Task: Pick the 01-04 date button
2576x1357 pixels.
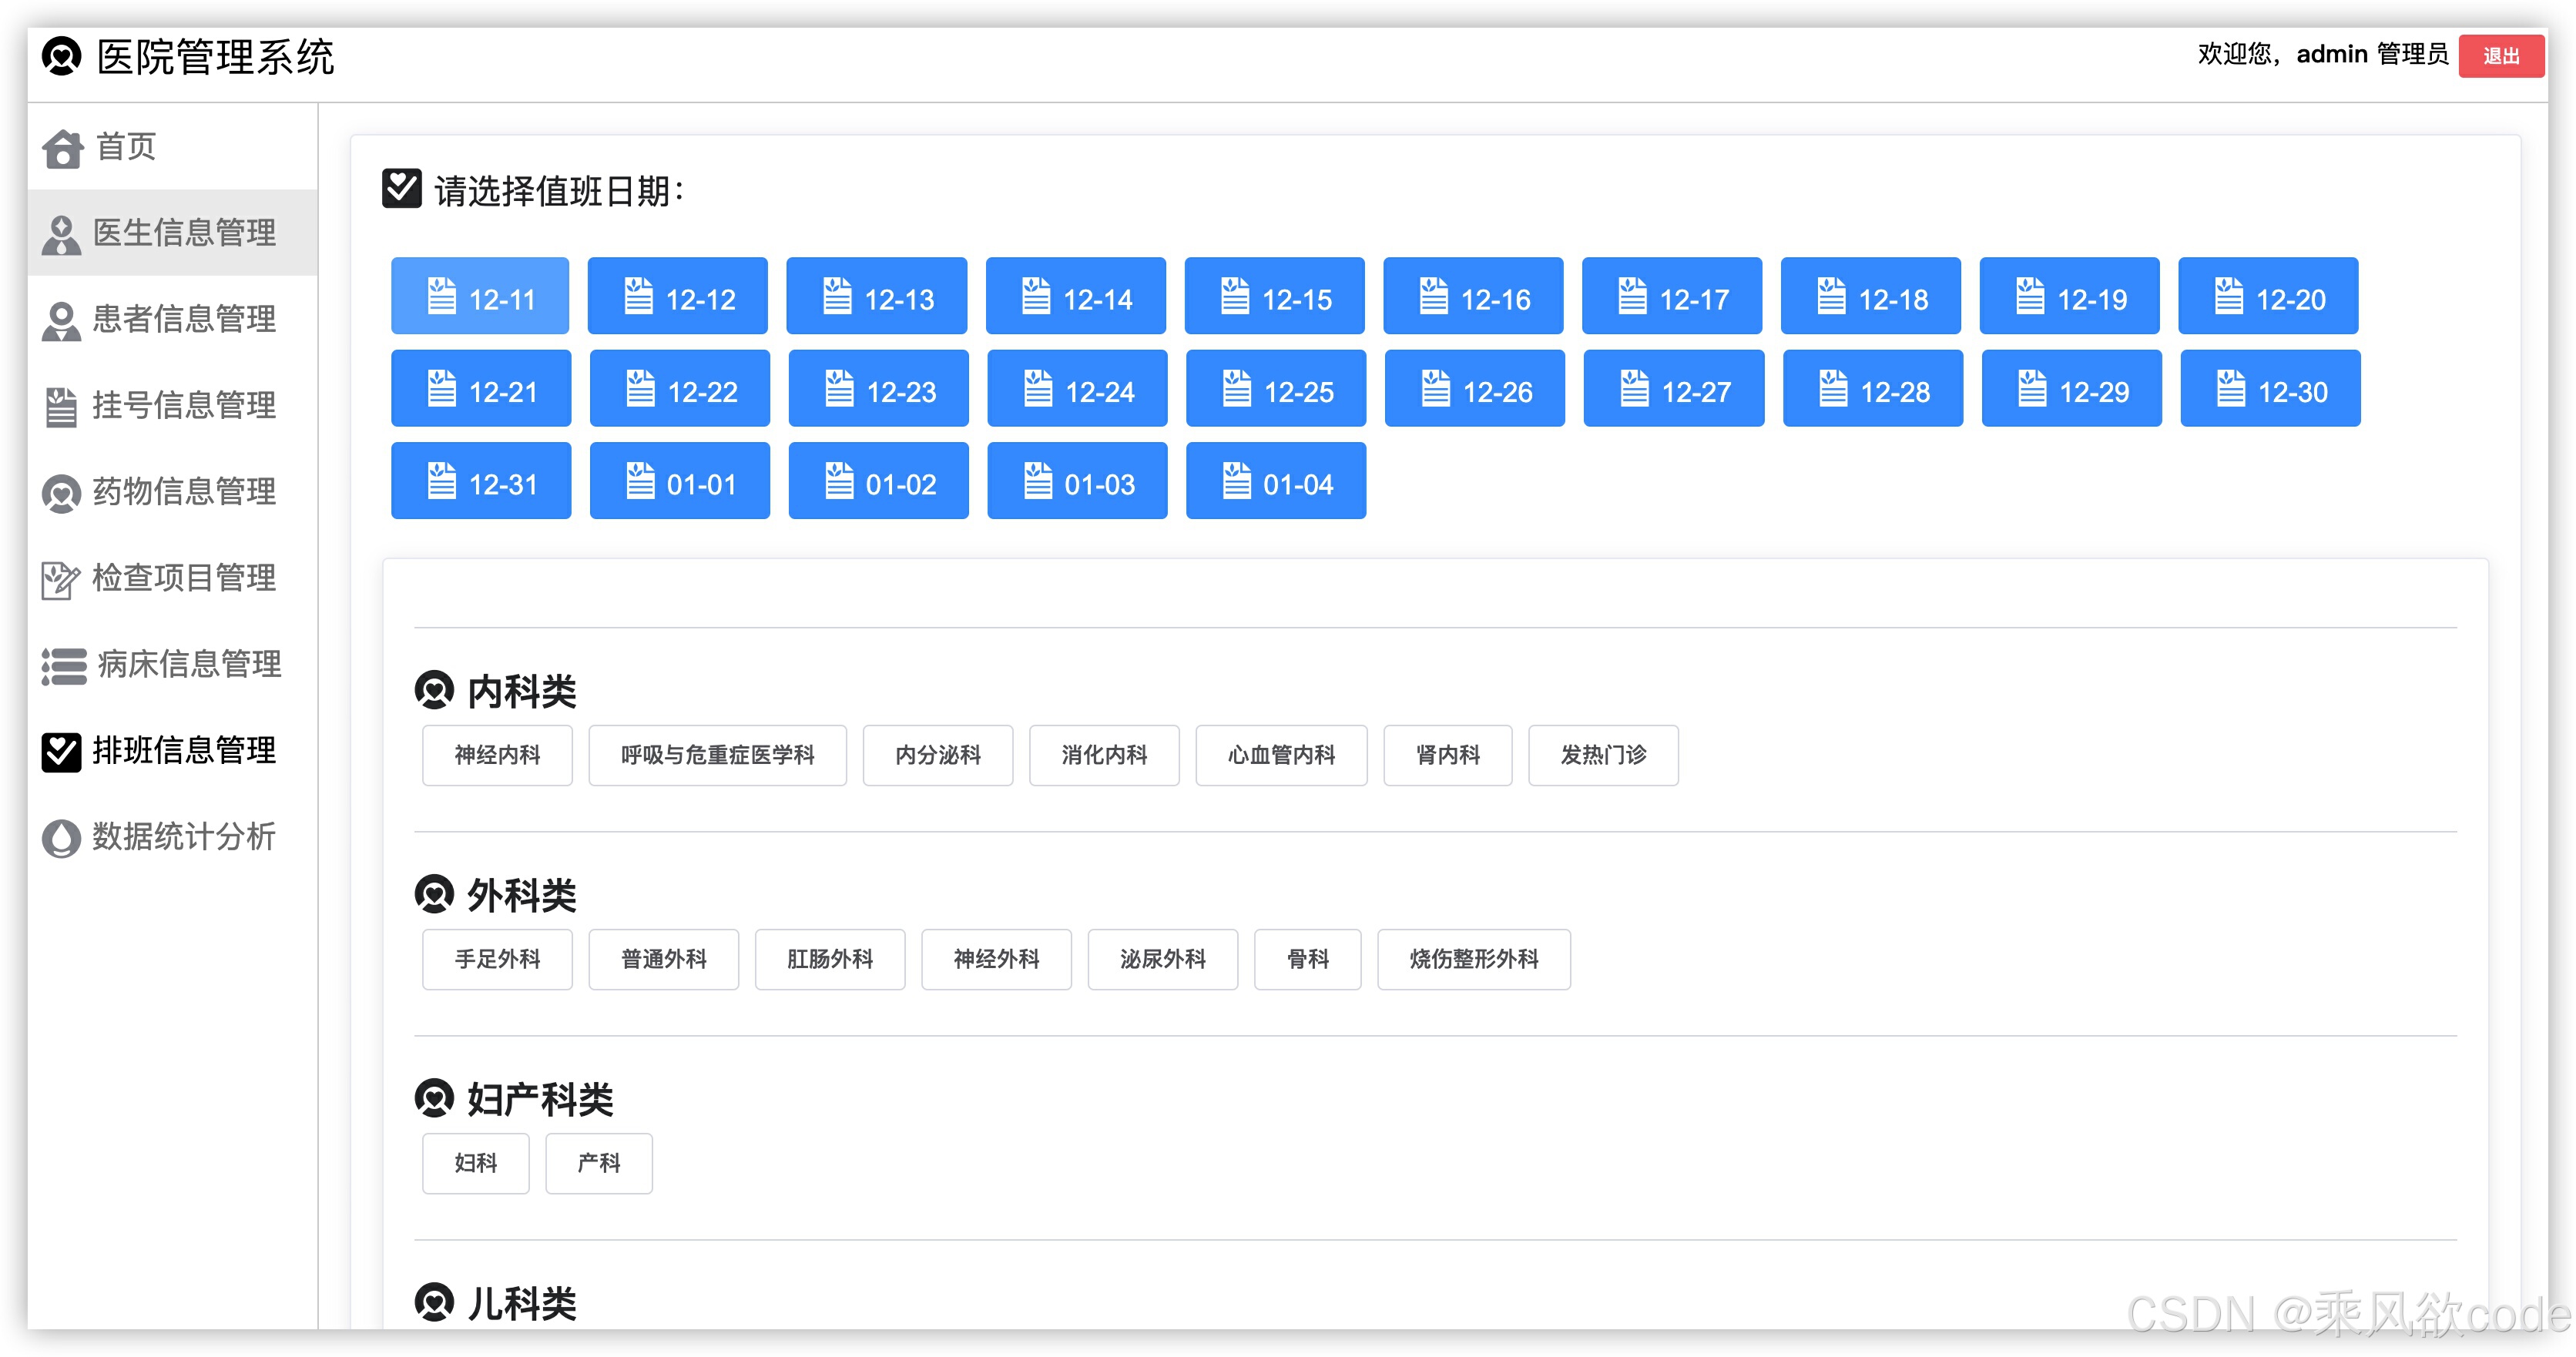Action: [x=1275, y=481]
